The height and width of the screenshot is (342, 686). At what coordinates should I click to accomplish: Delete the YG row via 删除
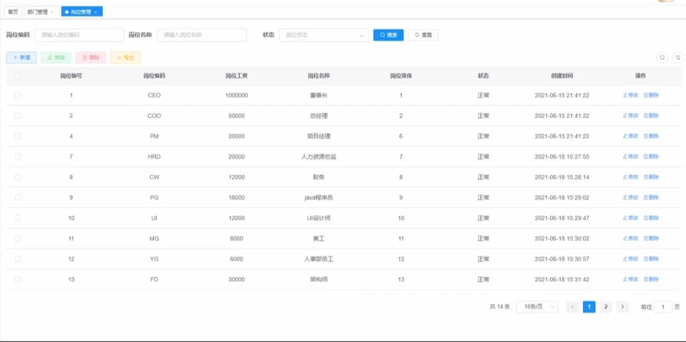coord(651,259)
